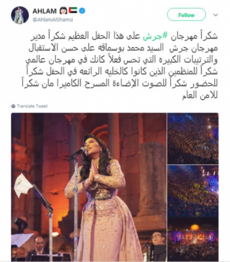Image resolution: width=230 pixels, height=262 pixels.
Task: Open AHLAM's round profile avatar
Action: [20, 15]
